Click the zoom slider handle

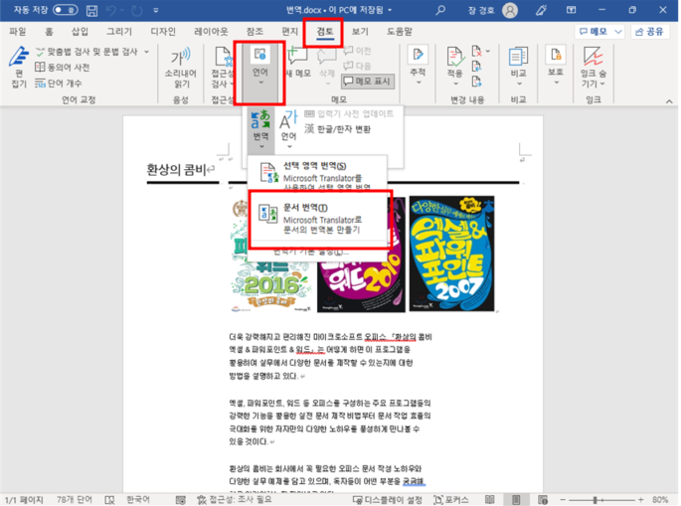coord(595,500)
